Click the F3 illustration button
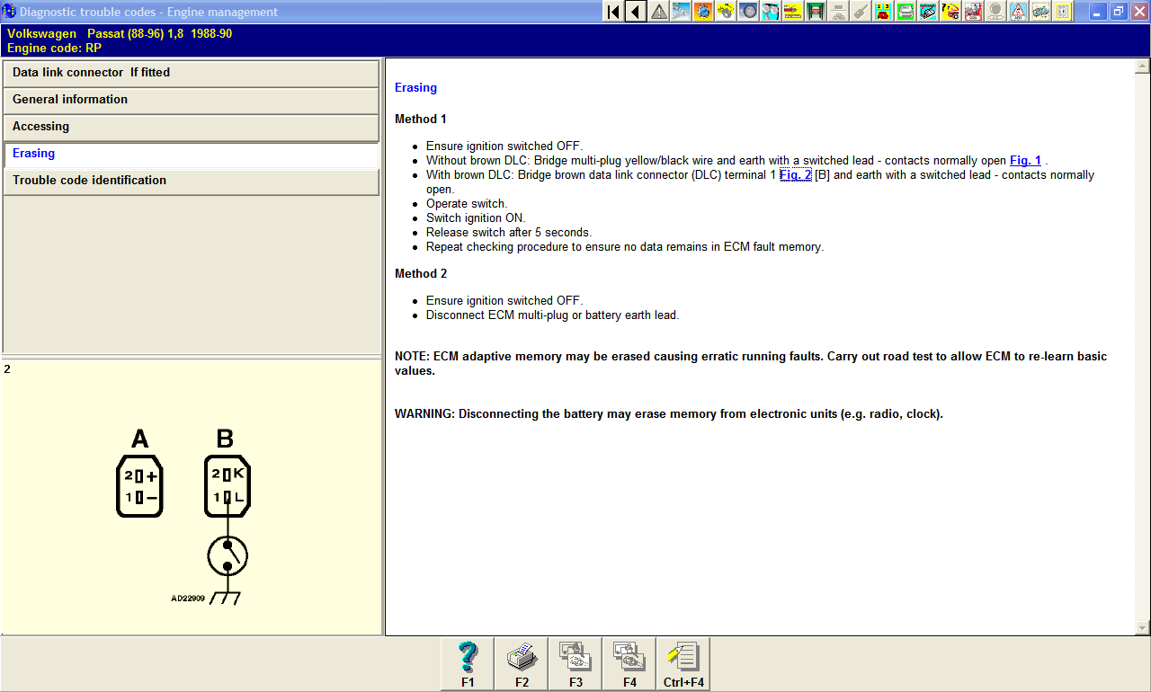 [575, 664]
